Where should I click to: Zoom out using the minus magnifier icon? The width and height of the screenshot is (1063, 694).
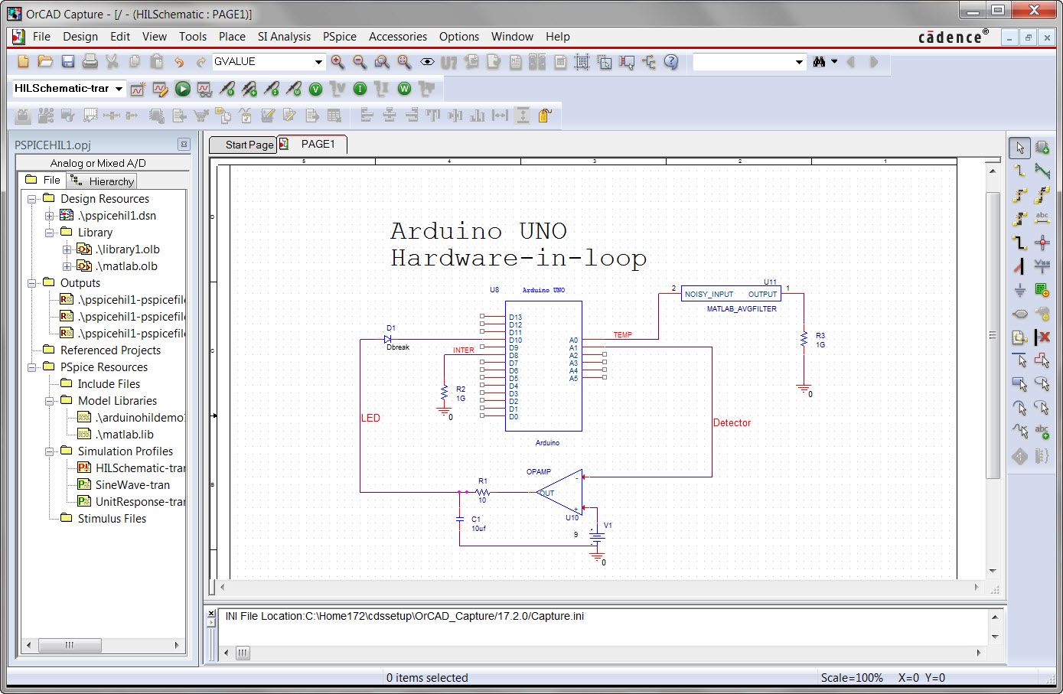360,62
